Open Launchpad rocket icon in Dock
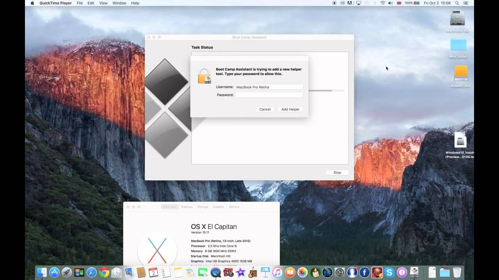The image size is (499, 280). click(x=67, y=272)
